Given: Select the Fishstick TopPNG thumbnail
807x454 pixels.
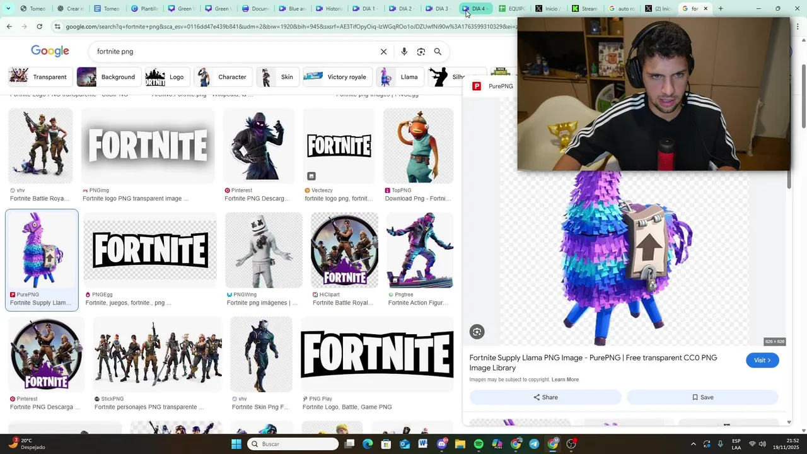Looking at the screenshot, I should [419, 146].
